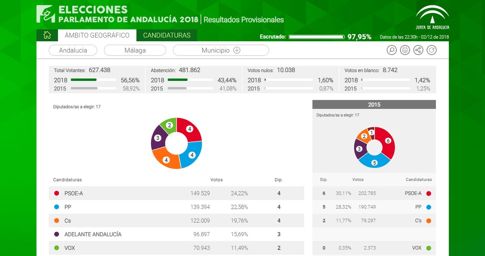Expand the Municipio selector
This screenshot has height=256, width=485.
(221, 51)
